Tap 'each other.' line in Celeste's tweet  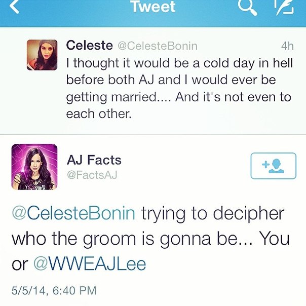(x=99, y=114)
